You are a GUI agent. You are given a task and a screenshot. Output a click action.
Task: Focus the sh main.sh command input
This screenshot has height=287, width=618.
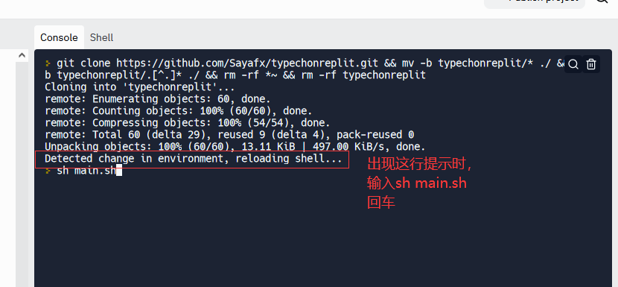[86, 171]
